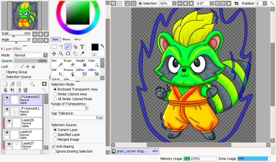Clear the layer with eraser icon
This screenshot has height=162, width=276.
point(19,90)
